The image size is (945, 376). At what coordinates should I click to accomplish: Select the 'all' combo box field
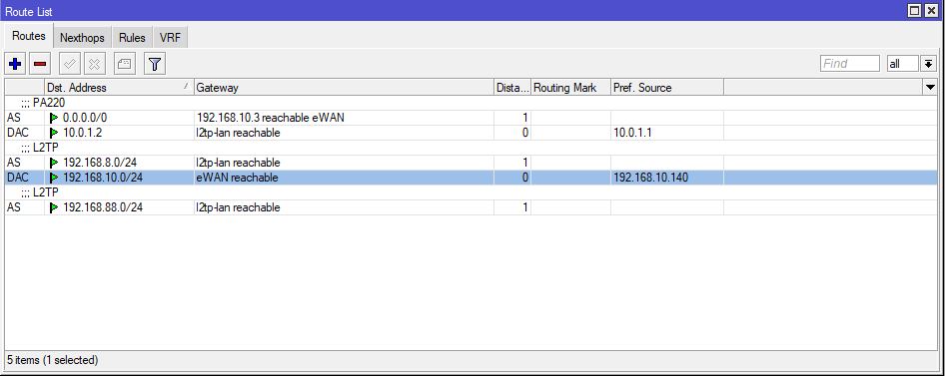903,63
